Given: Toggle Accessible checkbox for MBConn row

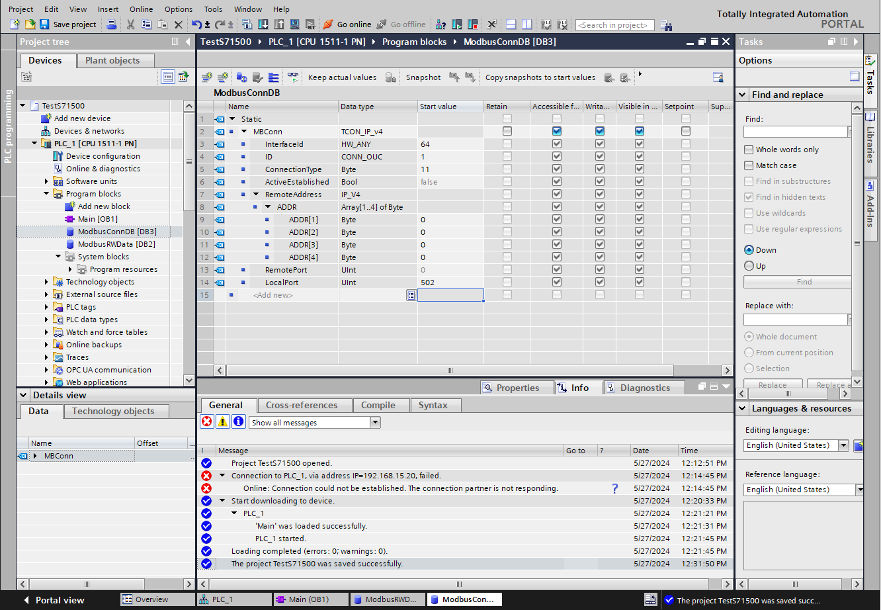Looking at the screenshot, I should click(557, 132).
